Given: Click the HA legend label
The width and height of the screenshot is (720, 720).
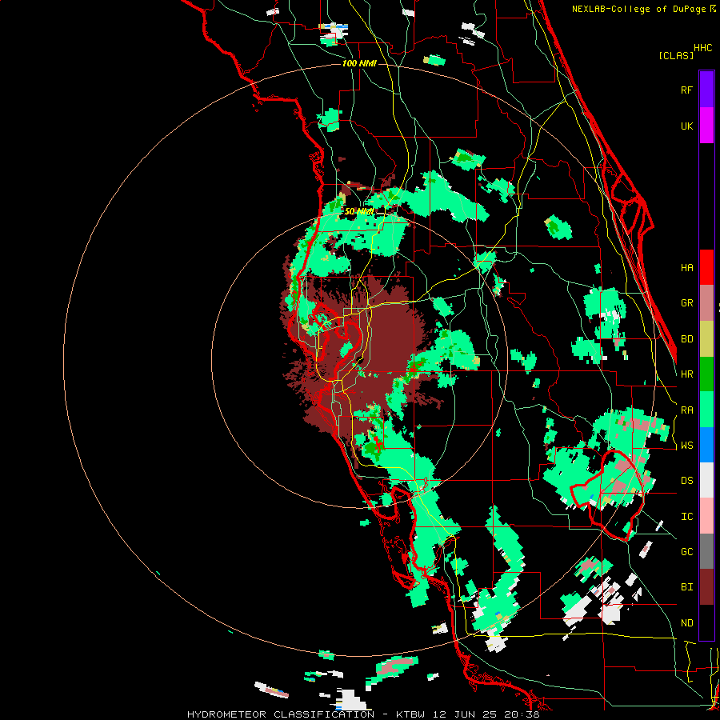Looking at the screenshot, I should [686, 268].
